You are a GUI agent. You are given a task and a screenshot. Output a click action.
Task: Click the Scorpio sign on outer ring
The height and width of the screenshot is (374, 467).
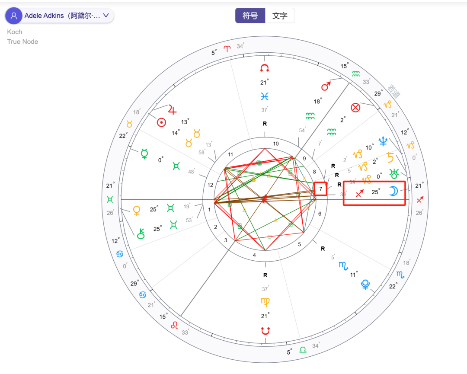pyautogui.click(x=400, y=275)
